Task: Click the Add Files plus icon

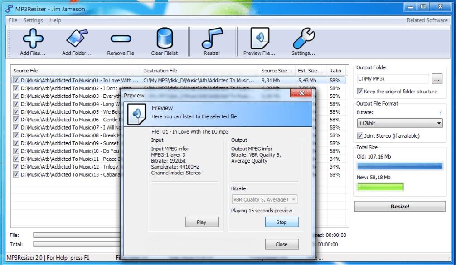Action: (x=33, y=39)
